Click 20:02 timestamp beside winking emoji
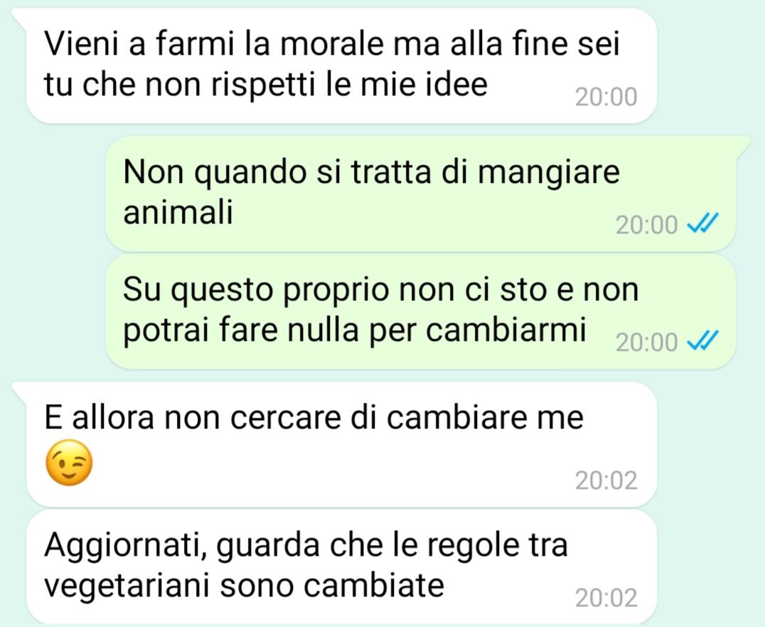Image resolution: width=765 pixels, height=627 pixels. point(606,480)
